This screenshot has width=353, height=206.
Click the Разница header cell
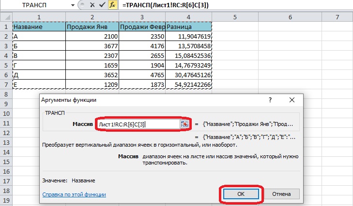coord(188,27)
